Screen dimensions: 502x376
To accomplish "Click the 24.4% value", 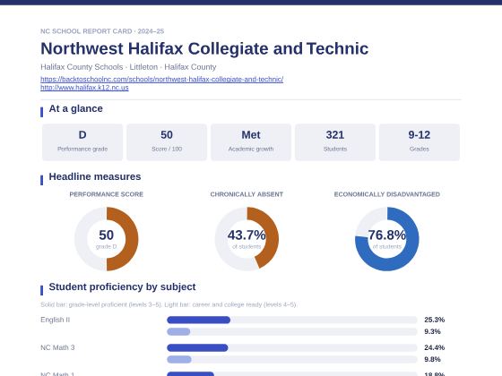I will point(435,347).
